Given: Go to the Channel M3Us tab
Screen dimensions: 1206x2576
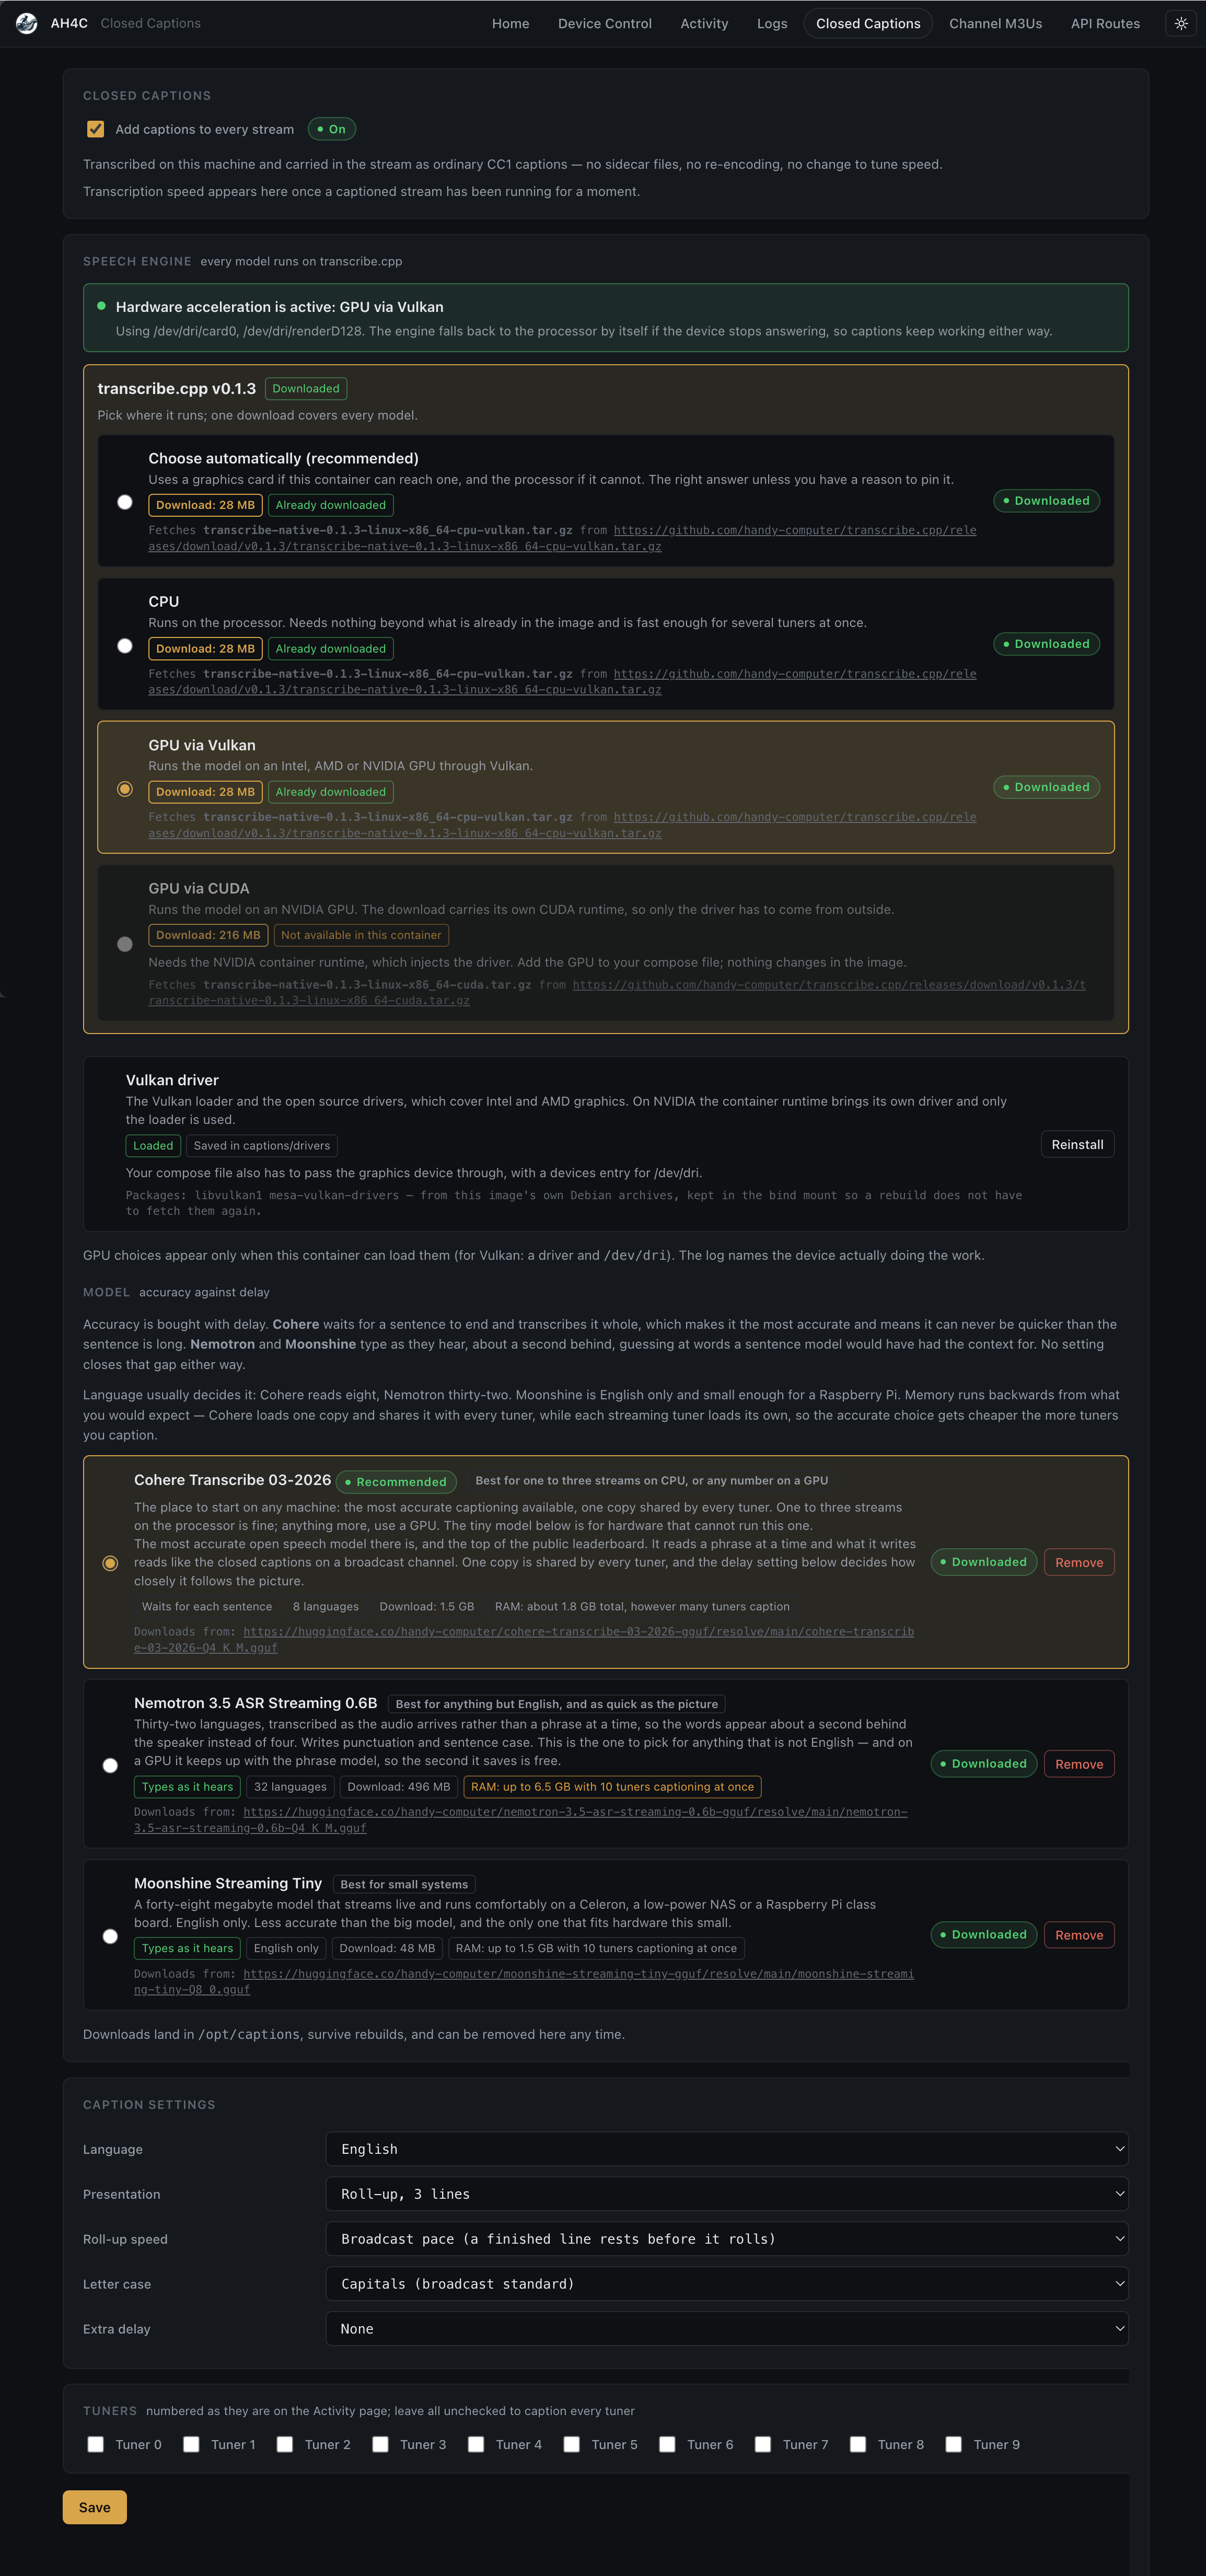Looking at the screenshot, I should (995, 23).
